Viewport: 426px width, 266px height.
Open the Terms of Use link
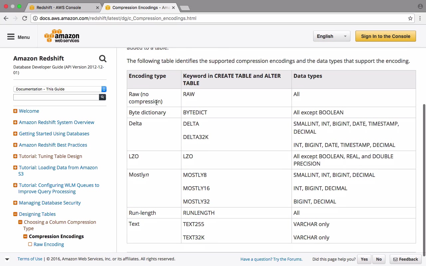click(x=30, y=259)
